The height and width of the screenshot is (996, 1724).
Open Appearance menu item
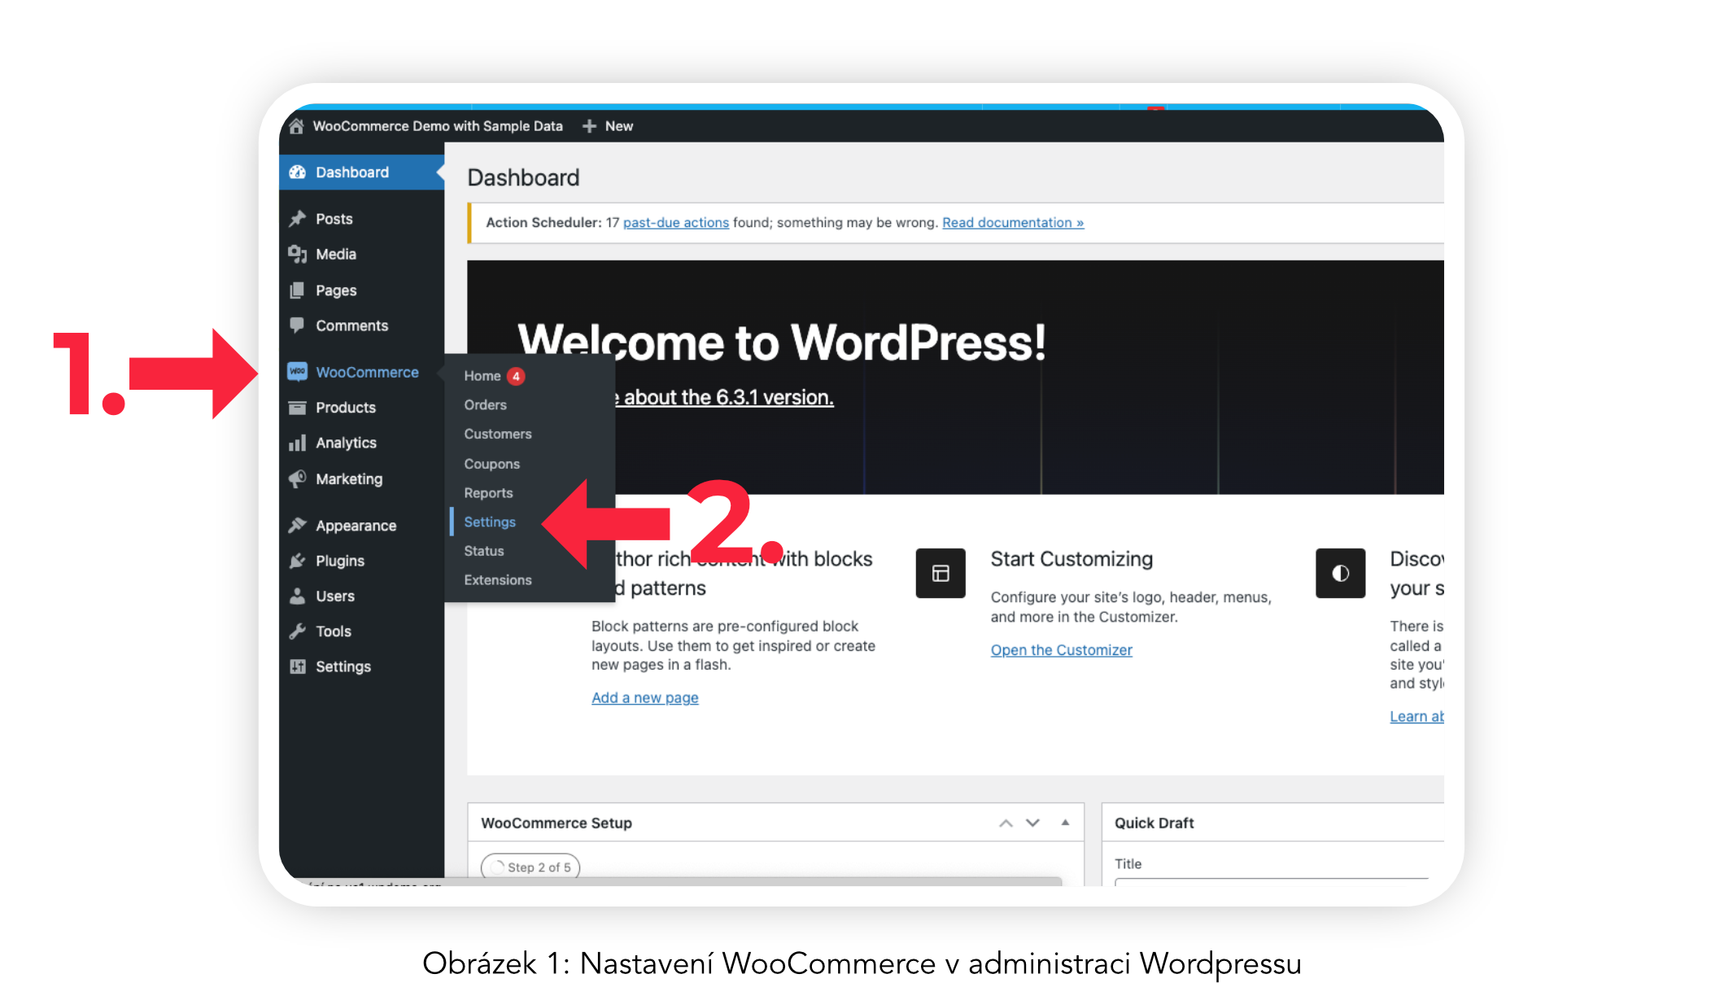(x=356, y=526)
